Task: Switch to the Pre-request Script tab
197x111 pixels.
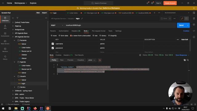Action: click(x=98, y=31)
